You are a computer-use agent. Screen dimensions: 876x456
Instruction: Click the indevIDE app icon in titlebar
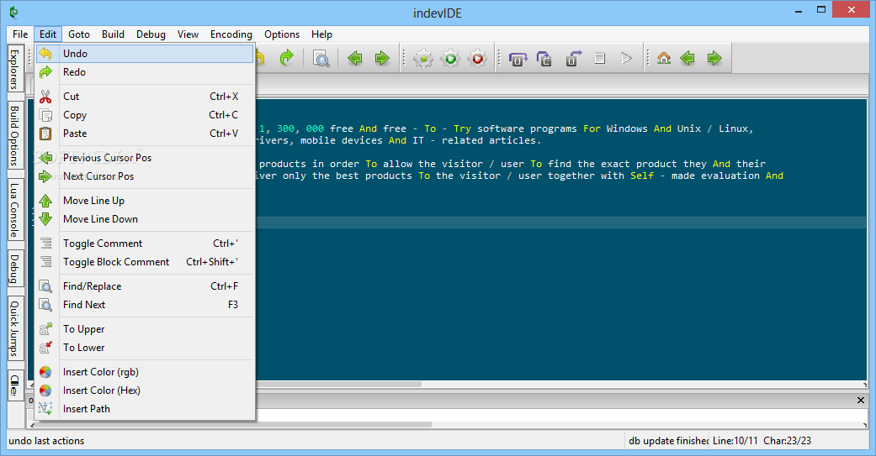click(x=14, y=12)
